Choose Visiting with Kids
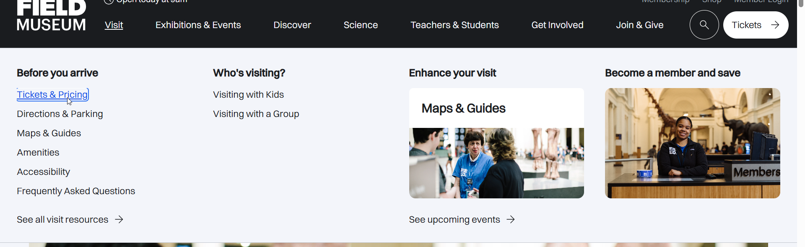This screenshot has height=247, width=805. 248,95
